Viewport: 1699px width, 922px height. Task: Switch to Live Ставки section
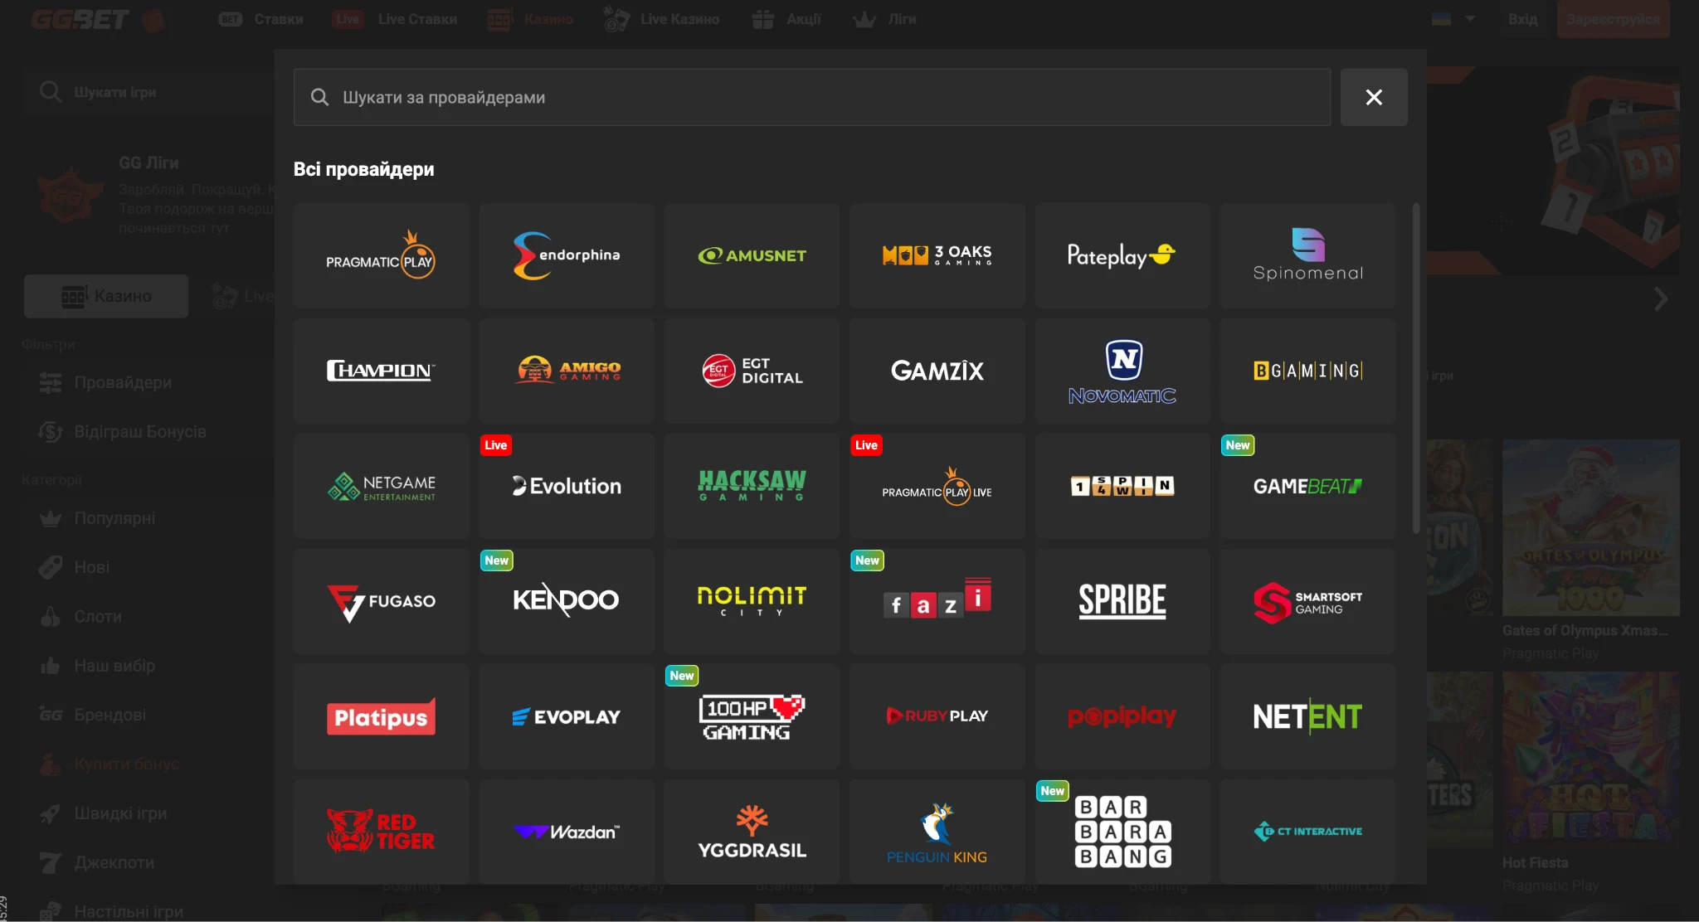[395, 19]
